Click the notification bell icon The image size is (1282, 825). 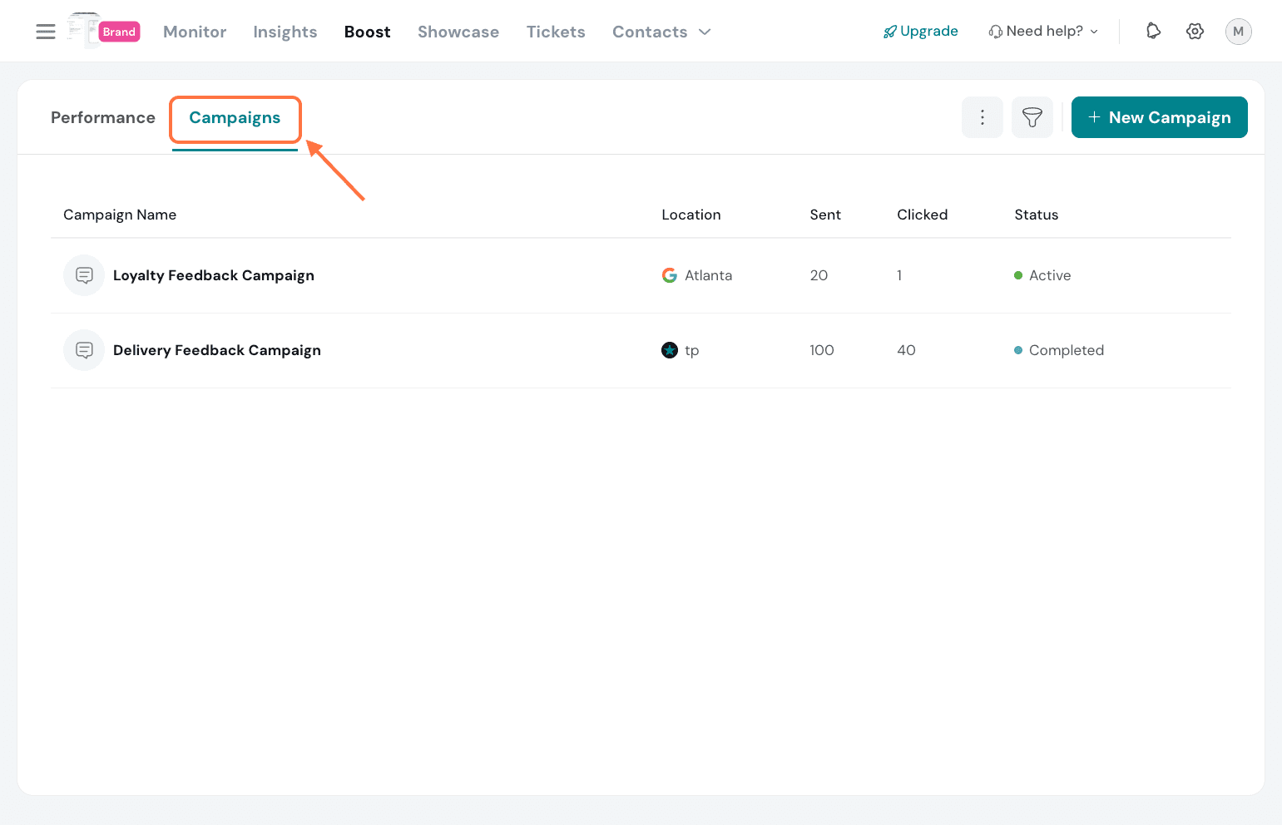1153,31
